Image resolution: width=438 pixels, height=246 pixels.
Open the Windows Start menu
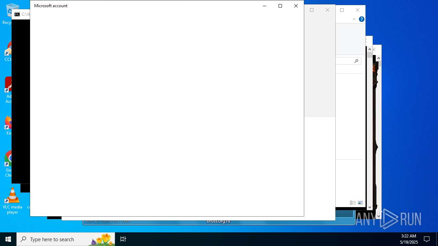pyautogui.click(x=8, y=239)
